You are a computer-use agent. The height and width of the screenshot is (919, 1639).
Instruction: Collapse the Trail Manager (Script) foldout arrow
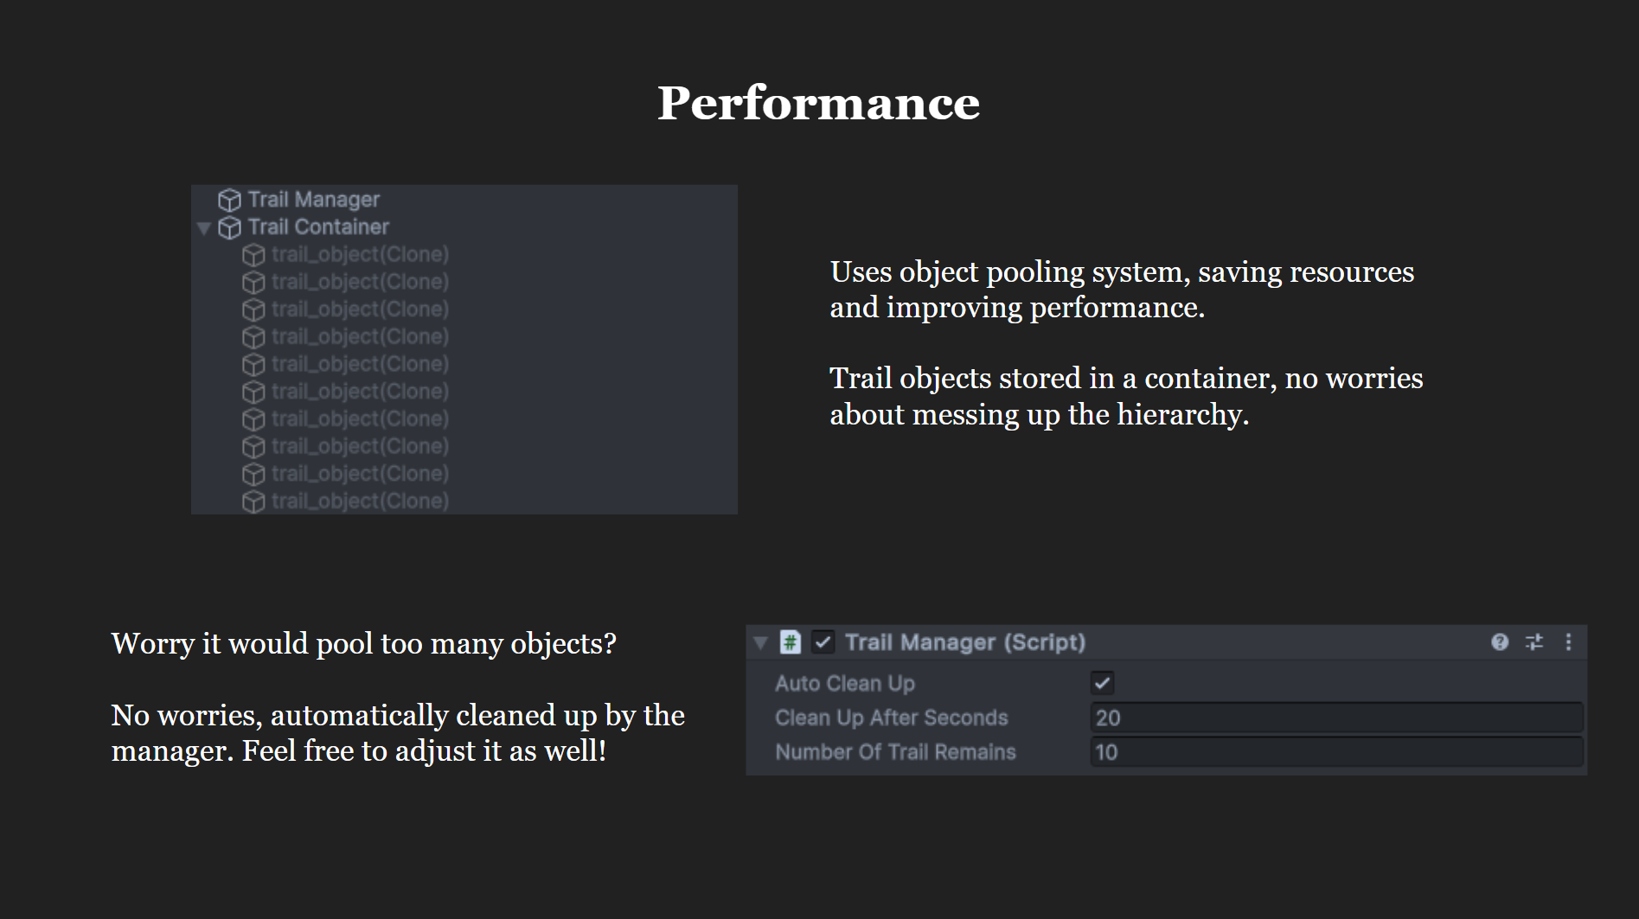(x=760, y=642)
